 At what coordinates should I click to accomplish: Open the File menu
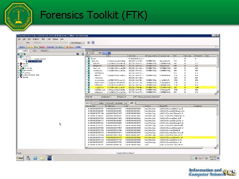19,39
